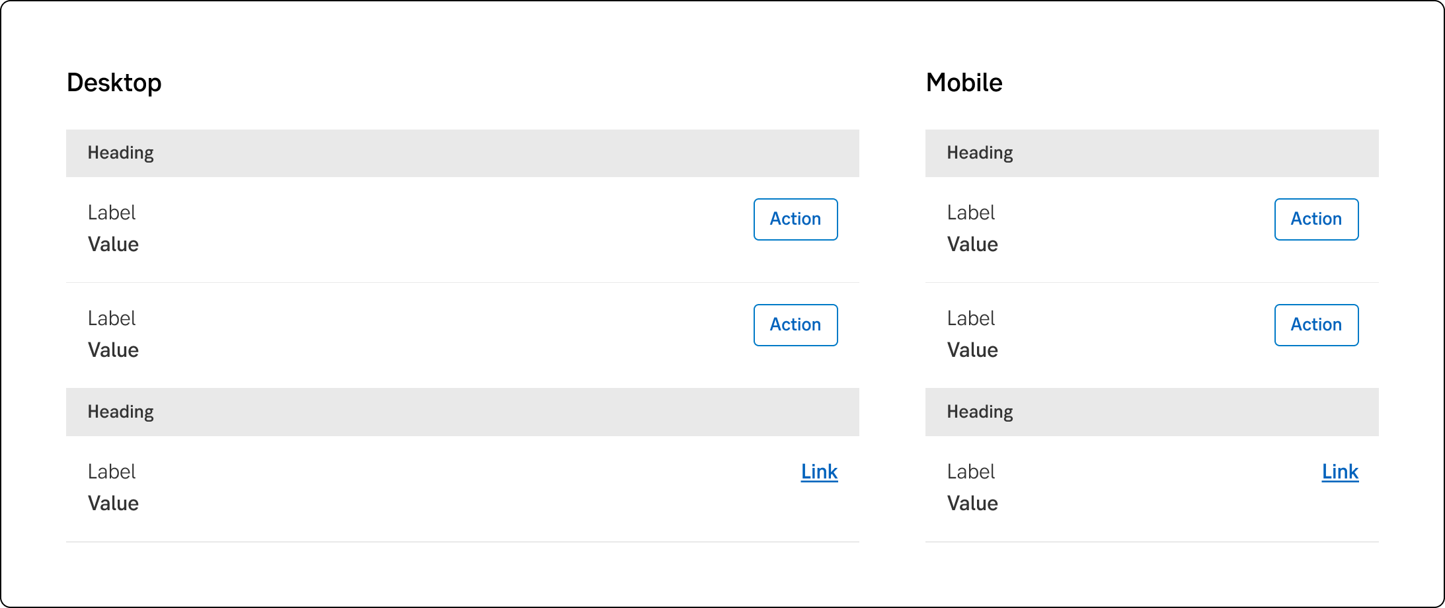Click the second Action button under Desktop
The width and height of the screenshot is (1445, 608).
[795, 325]
